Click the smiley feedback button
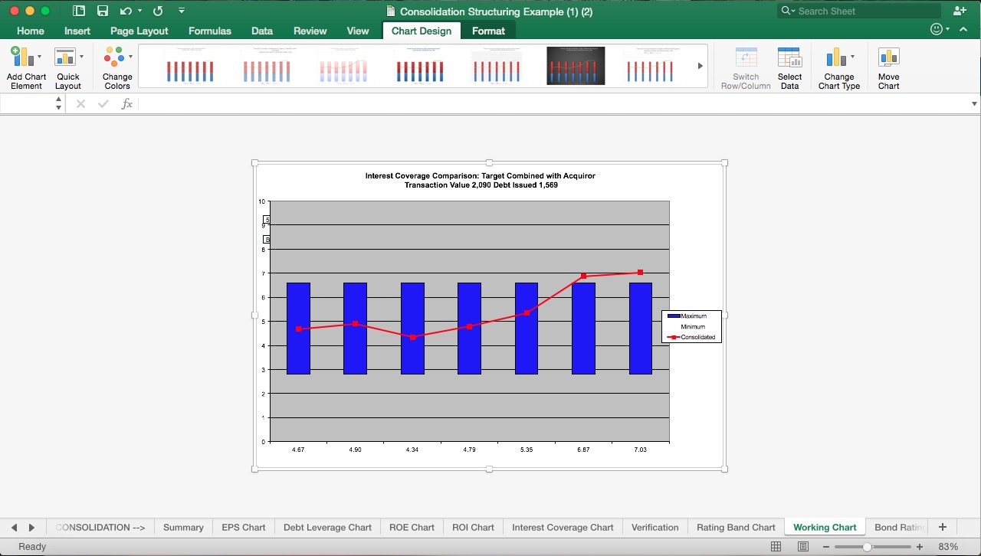 tap(936, 29)
